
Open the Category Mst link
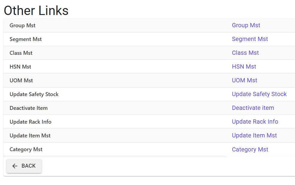[250, 149]
